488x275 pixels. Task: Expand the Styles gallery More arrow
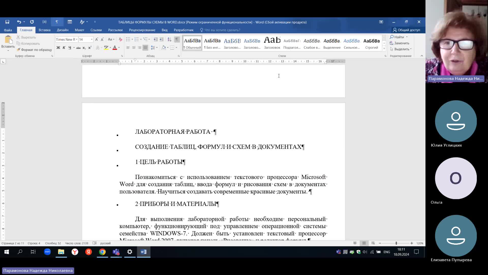point(384,48)
